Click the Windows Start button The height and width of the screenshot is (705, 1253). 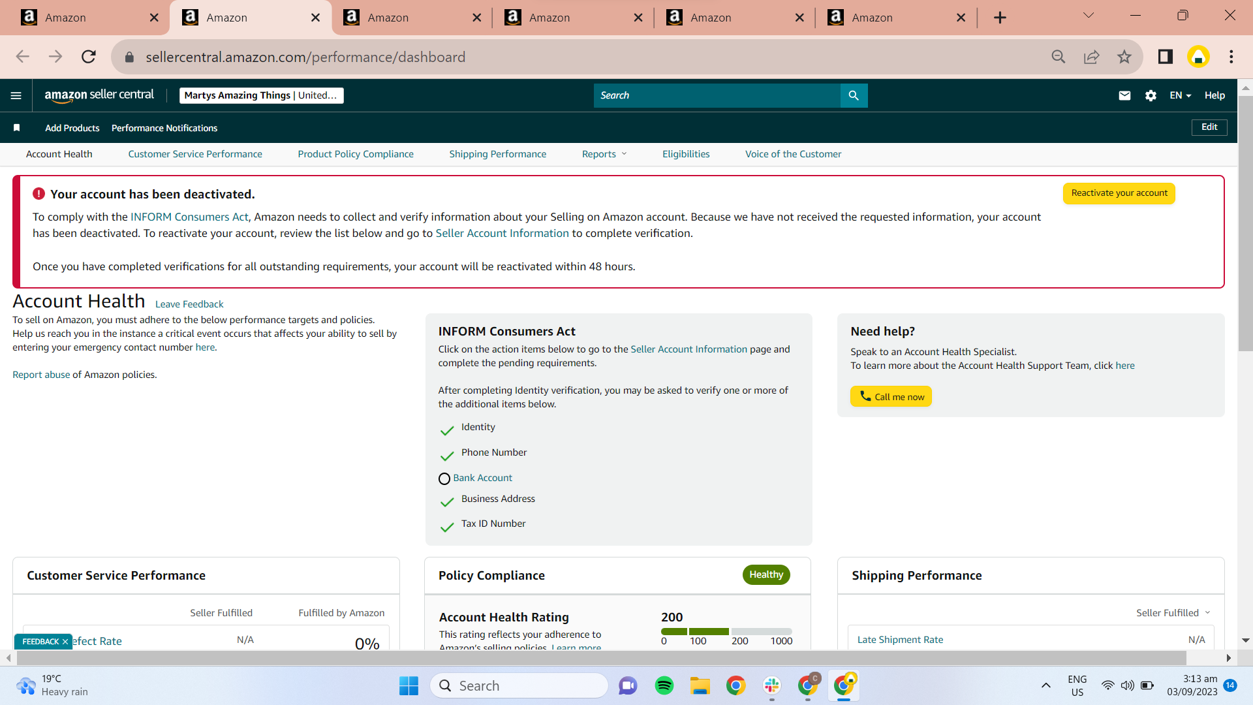click(x=409, y=685)
